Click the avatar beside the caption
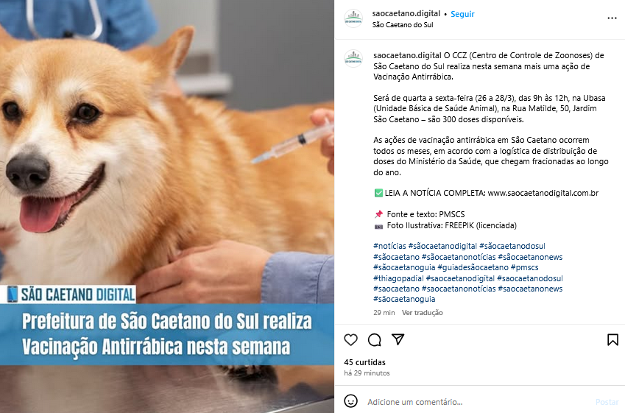The width and height of the screenshot is (625, 413). (353, 59)
